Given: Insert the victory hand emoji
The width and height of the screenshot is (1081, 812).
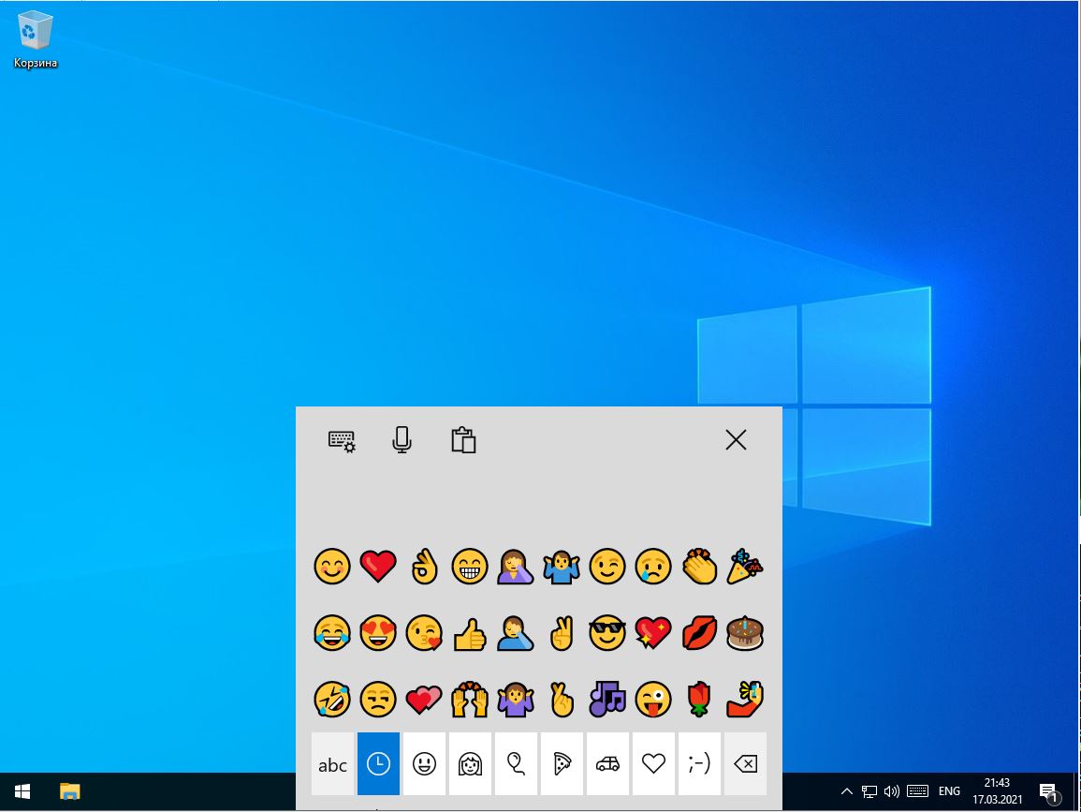Looking at the screenshot, I should click(562, 632).
